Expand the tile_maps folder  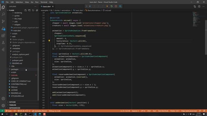18,19
